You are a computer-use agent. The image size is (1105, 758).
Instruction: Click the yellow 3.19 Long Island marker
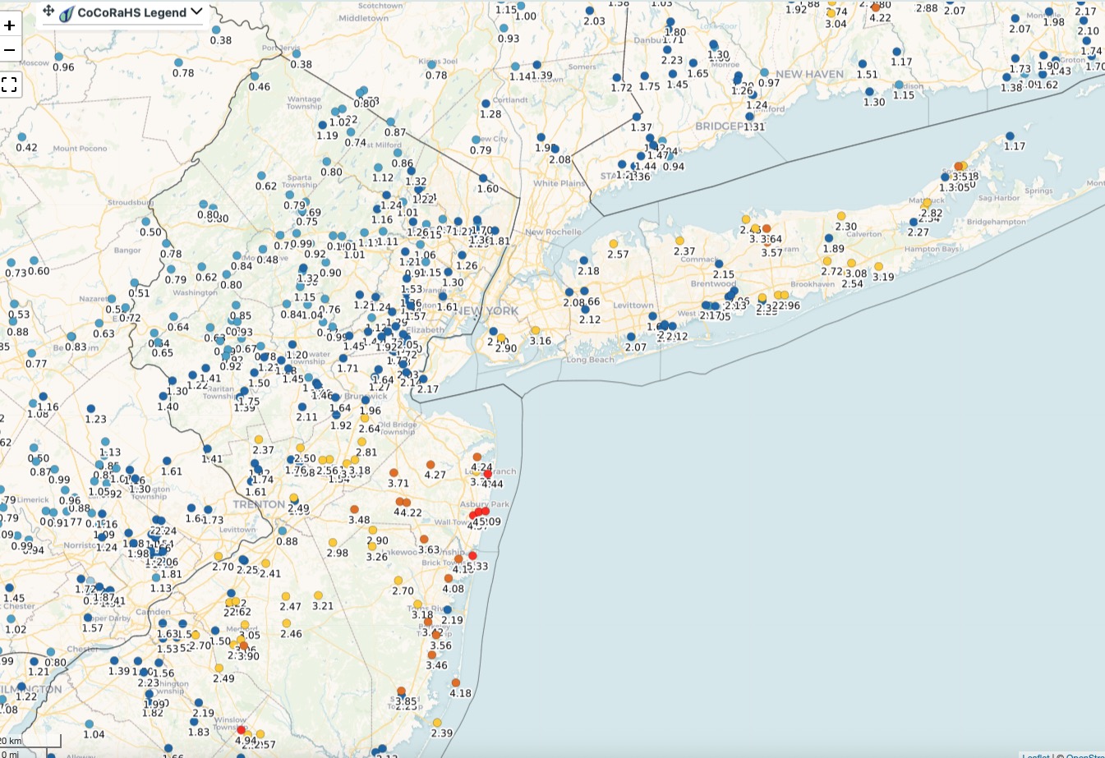pos(878,266)
